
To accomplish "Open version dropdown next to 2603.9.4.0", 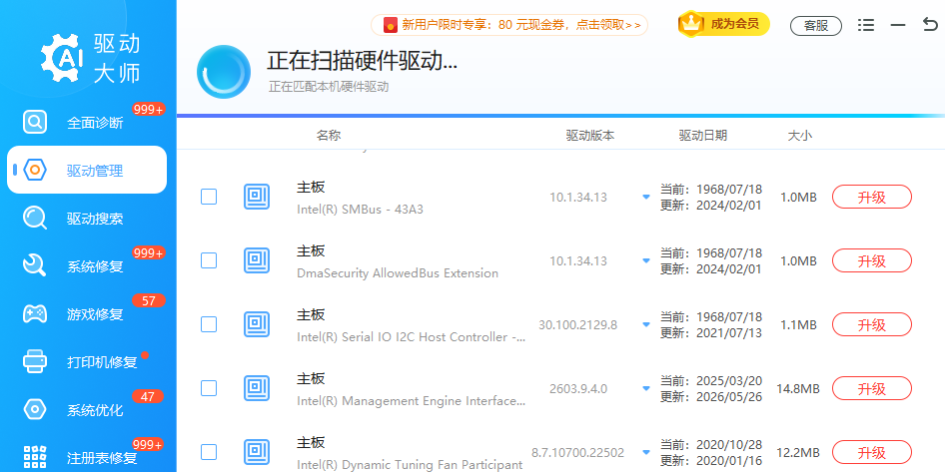I will point(646,388).
